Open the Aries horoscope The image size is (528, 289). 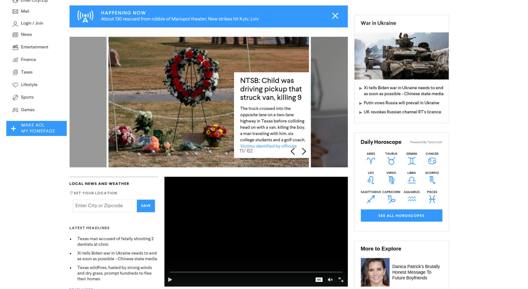(x=371, y=159)
